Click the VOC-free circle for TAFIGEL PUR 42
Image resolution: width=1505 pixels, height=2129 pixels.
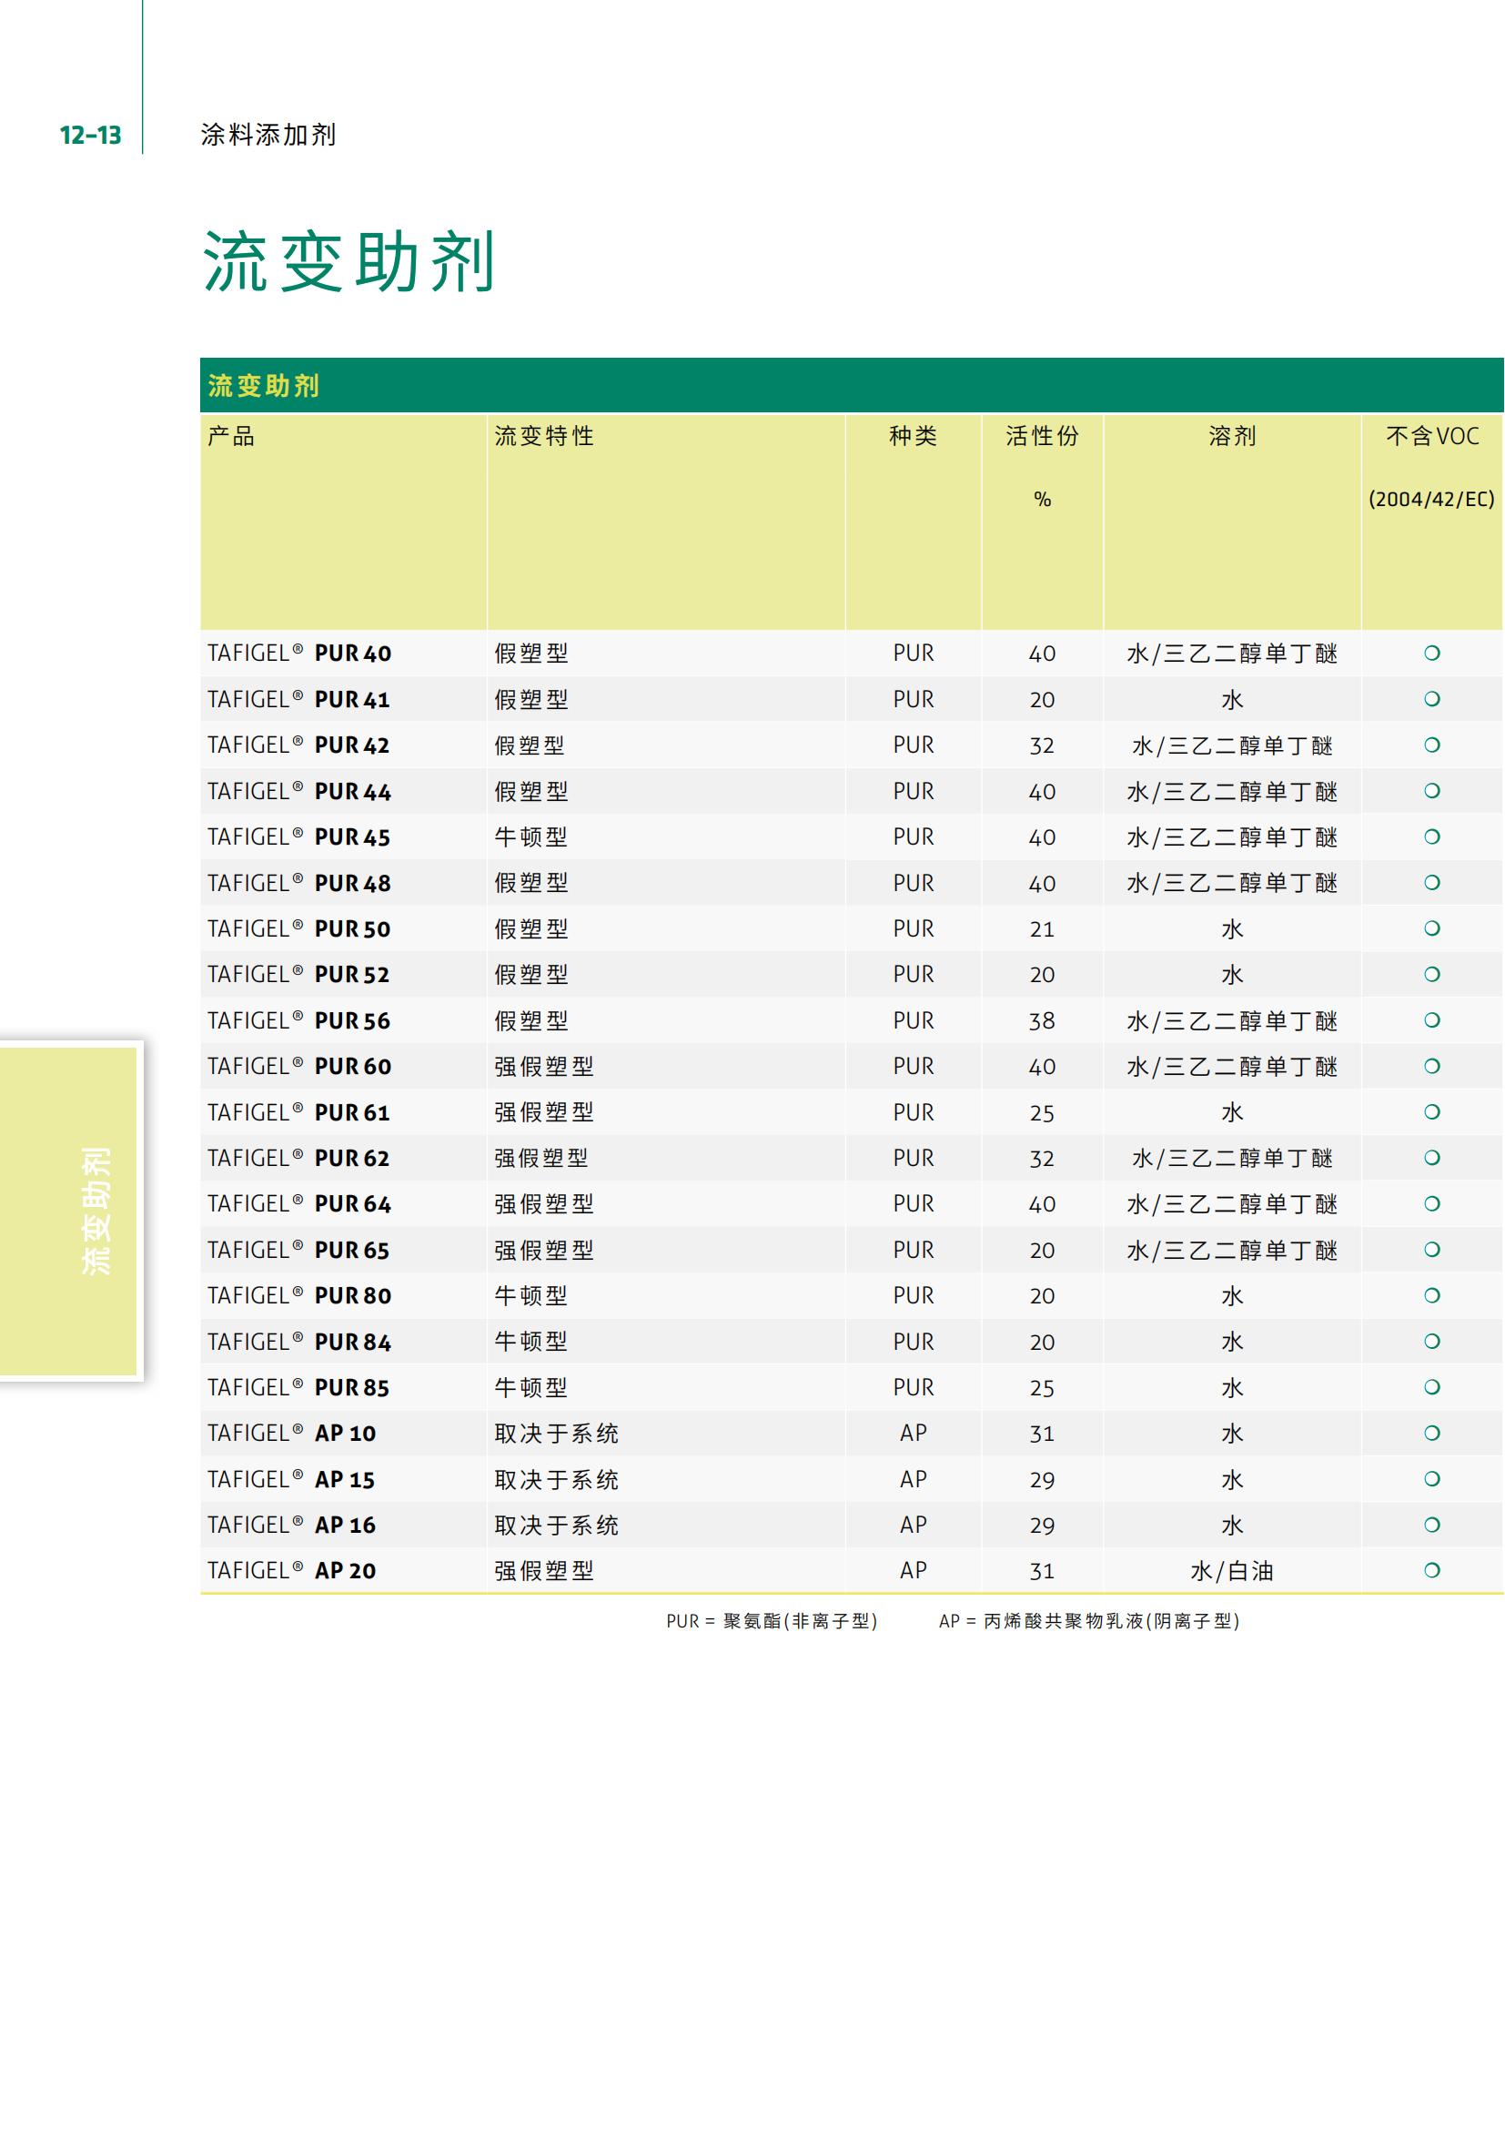[1432, 745]
